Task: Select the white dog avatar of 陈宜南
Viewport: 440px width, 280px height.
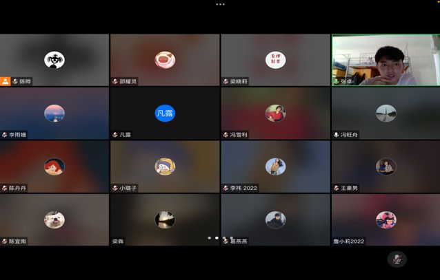Action: 54,219
